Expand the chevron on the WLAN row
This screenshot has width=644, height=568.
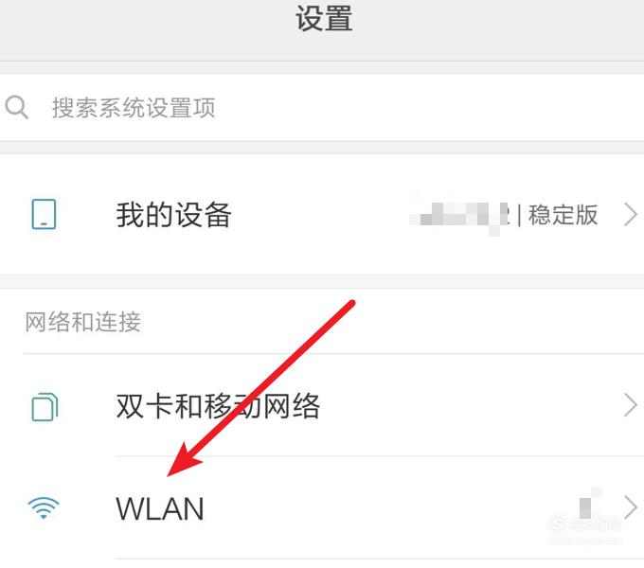(631, 507)
